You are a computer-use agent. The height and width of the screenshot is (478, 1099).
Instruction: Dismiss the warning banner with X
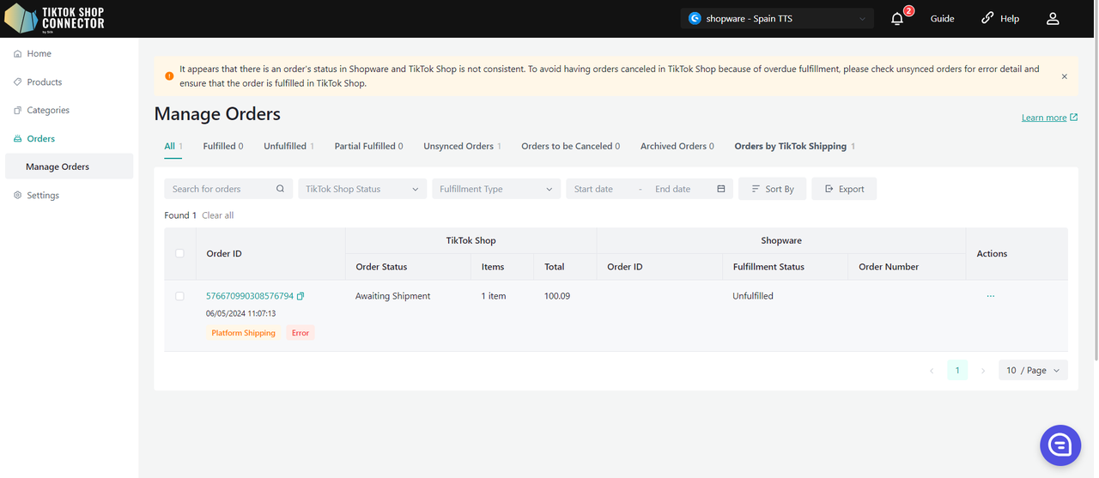coord(1064,76)
